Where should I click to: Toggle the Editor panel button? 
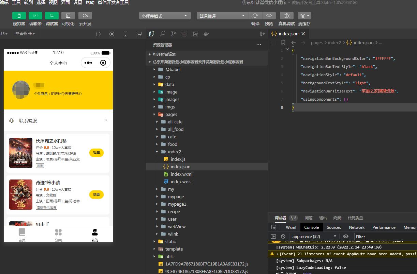(35, 16)
